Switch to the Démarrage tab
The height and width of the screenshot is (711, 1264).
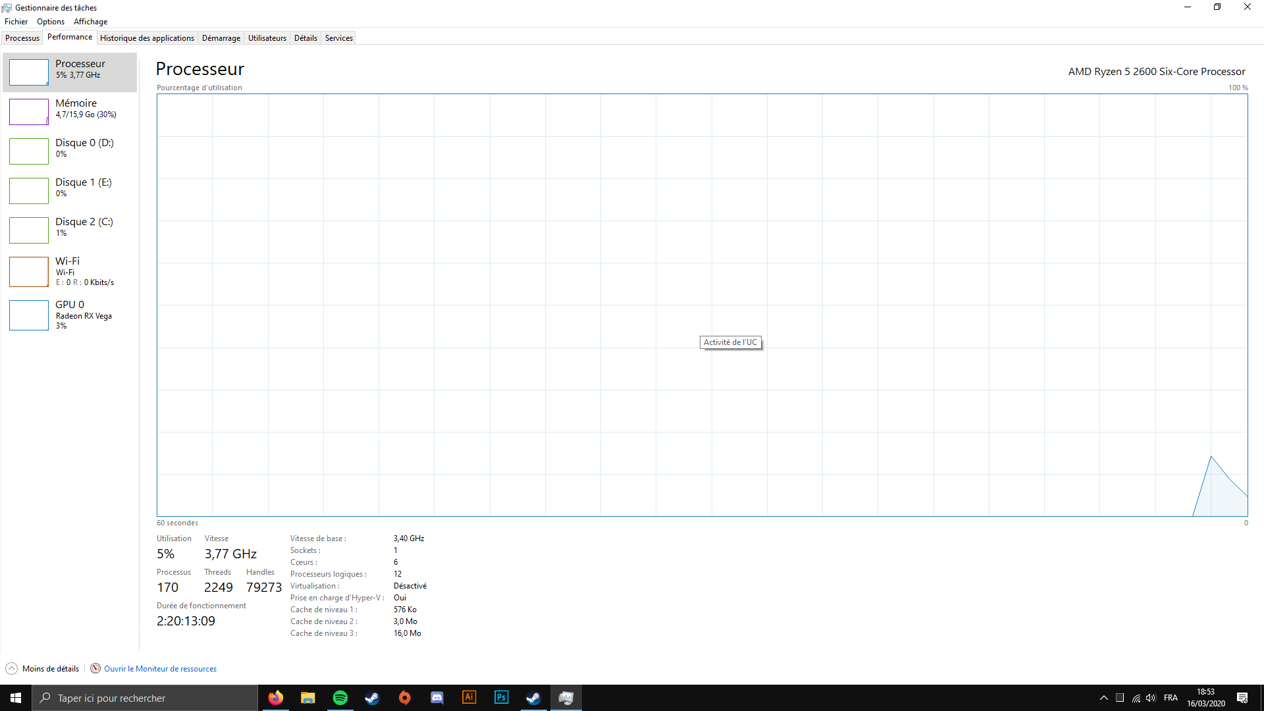(221, 38)
